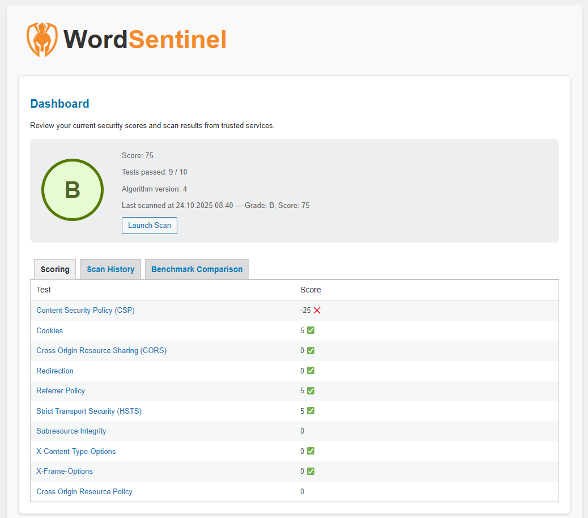Click the Score column header
The height and width of the screenshot is (518, 588).
click(x=310, y=290)
